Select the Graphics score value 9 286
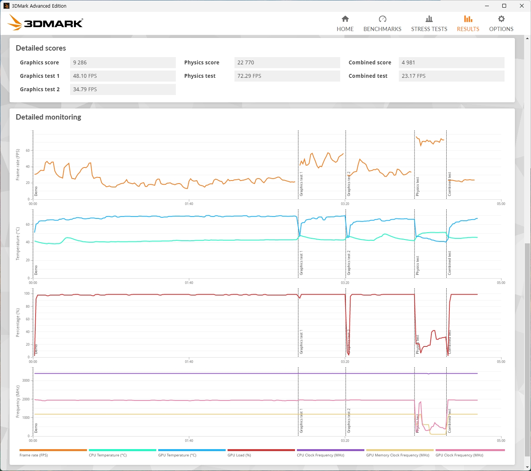The image size is (531, 471). (x=123, y=62)
